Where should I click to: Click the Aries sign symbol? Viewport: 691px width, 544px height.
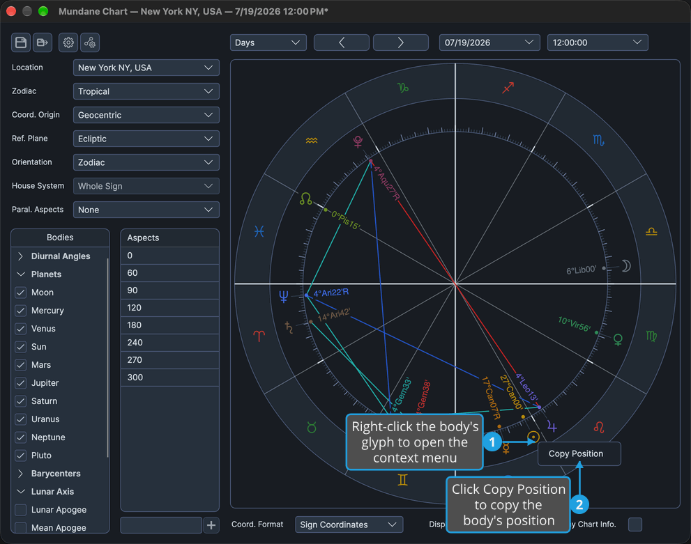[259, 336]
